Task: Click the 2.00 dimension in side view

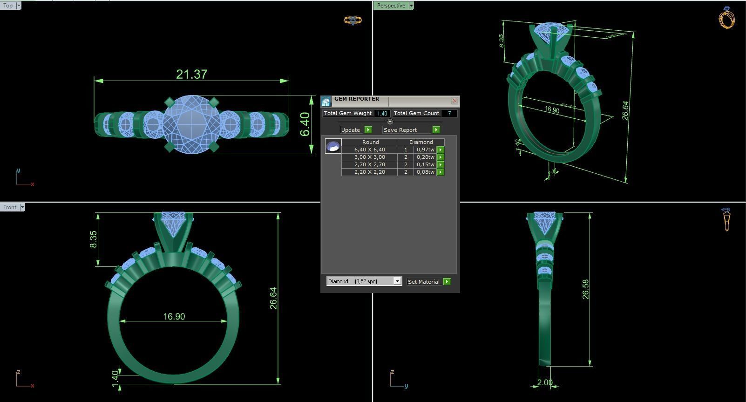Action: coord(544,383)
